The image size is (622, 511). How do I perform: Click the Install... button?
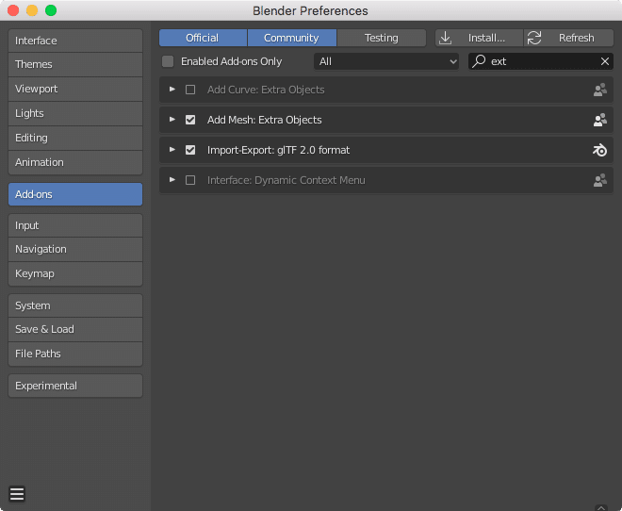click(x=479, y=38)
